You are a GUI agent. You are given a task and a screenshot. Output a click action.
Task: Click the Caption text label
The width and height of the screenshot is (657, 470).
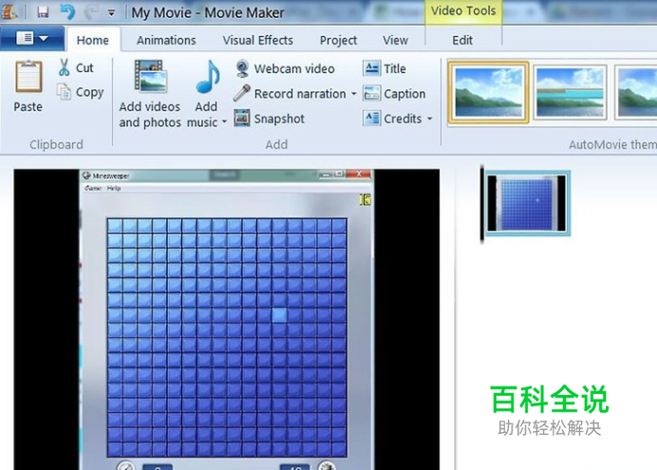pos(404,94)
